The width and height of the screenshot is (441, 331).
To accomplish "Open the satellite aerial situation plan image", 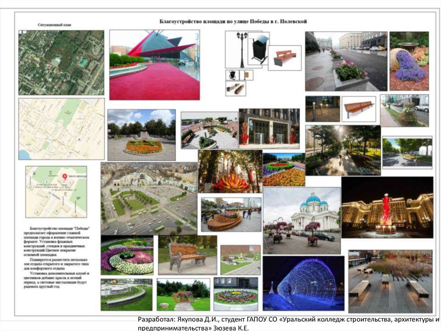I will click(x=61, y=63).
